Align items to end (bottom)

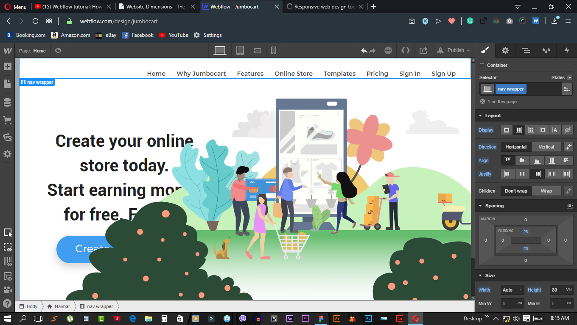tap(537, 160)
